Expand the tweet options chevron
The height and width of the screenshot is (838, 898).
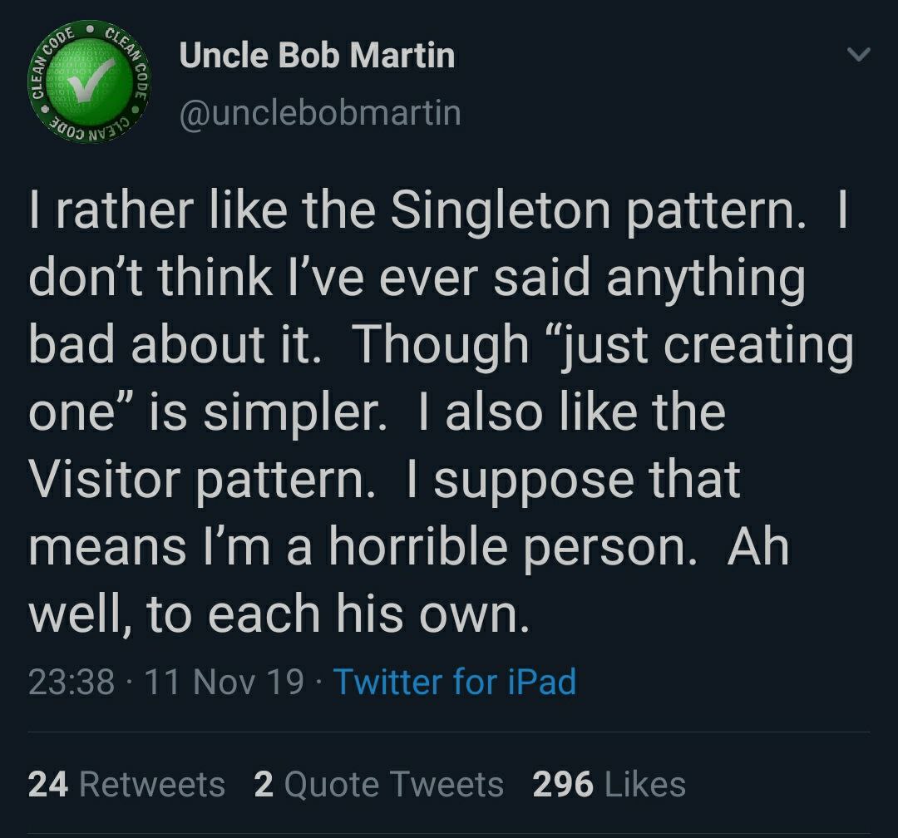[858, 54]
